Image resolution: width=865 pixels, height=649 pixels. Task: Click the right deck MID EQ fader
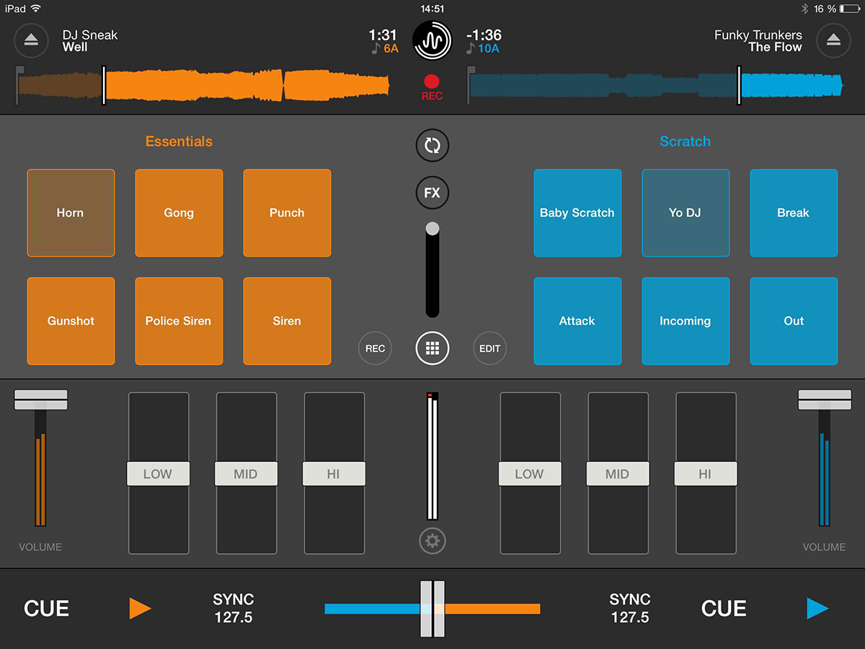click(x=618, y=474)
